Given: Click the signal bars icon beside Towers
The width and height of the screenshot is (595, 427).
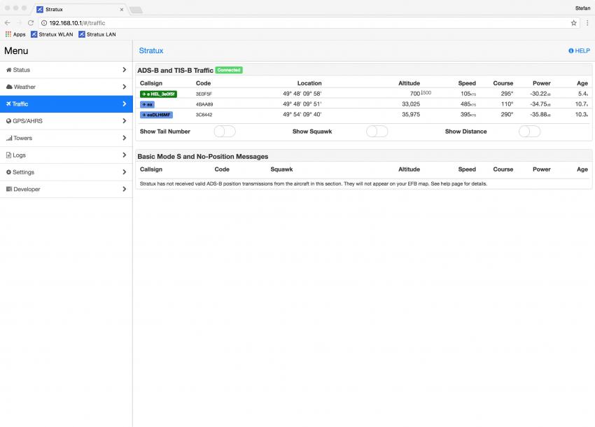Looking at the screenshot, I should point(9,138).
